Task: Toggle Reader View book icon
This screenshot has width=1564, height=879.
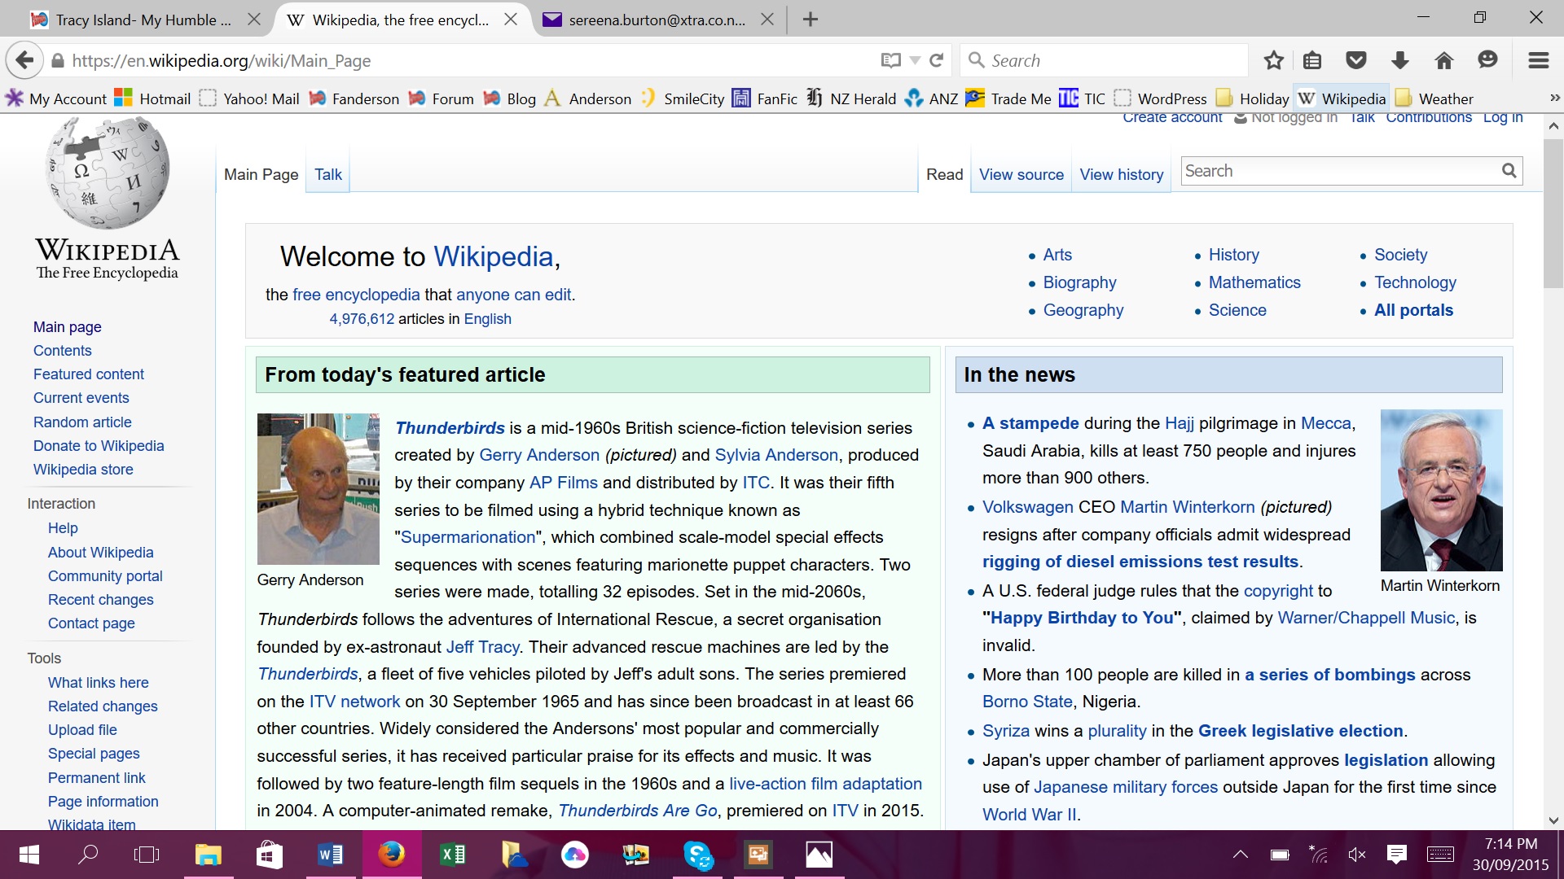Action: [x=890, y=60]
